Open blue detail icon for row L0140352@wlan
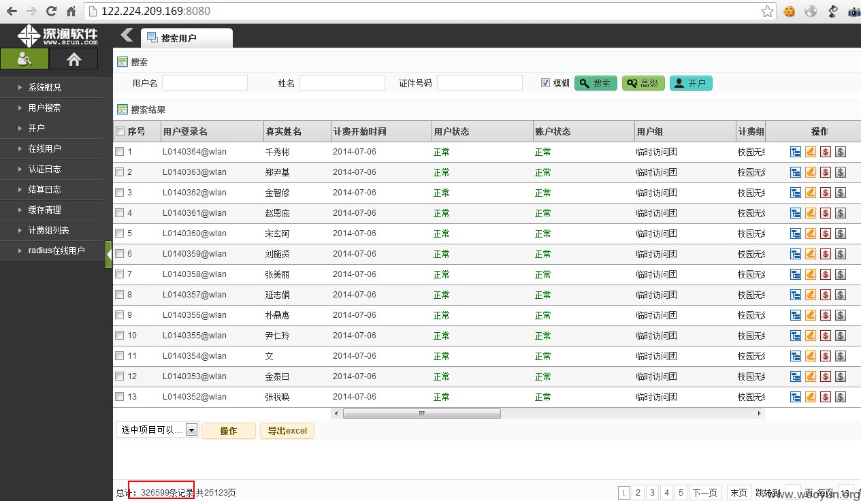This screenshot has width=861, height=501. pos(796,397)
